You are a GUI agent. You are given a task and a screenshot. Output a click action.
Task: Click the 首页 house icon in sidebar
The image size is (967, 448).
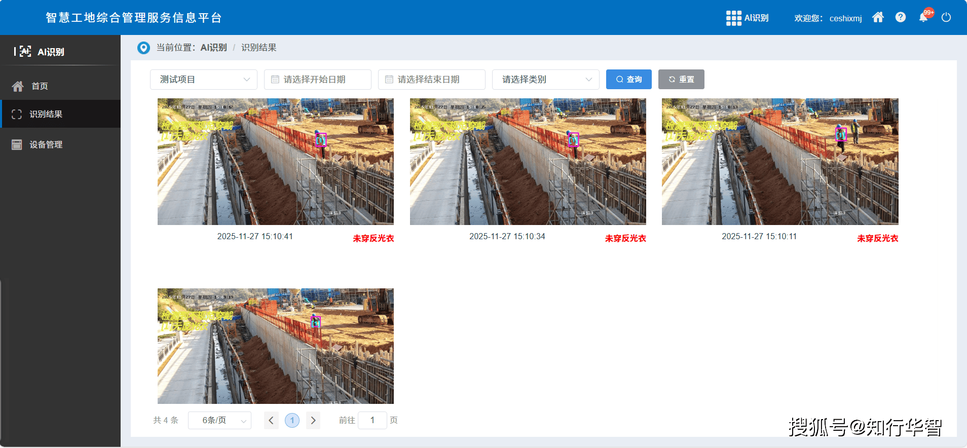[x=18, y=87]
